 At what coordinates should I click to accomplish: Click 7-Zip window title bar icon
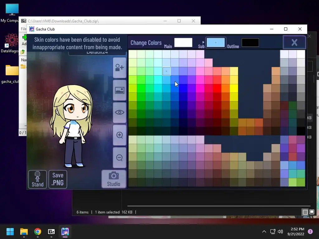(24, 21)
